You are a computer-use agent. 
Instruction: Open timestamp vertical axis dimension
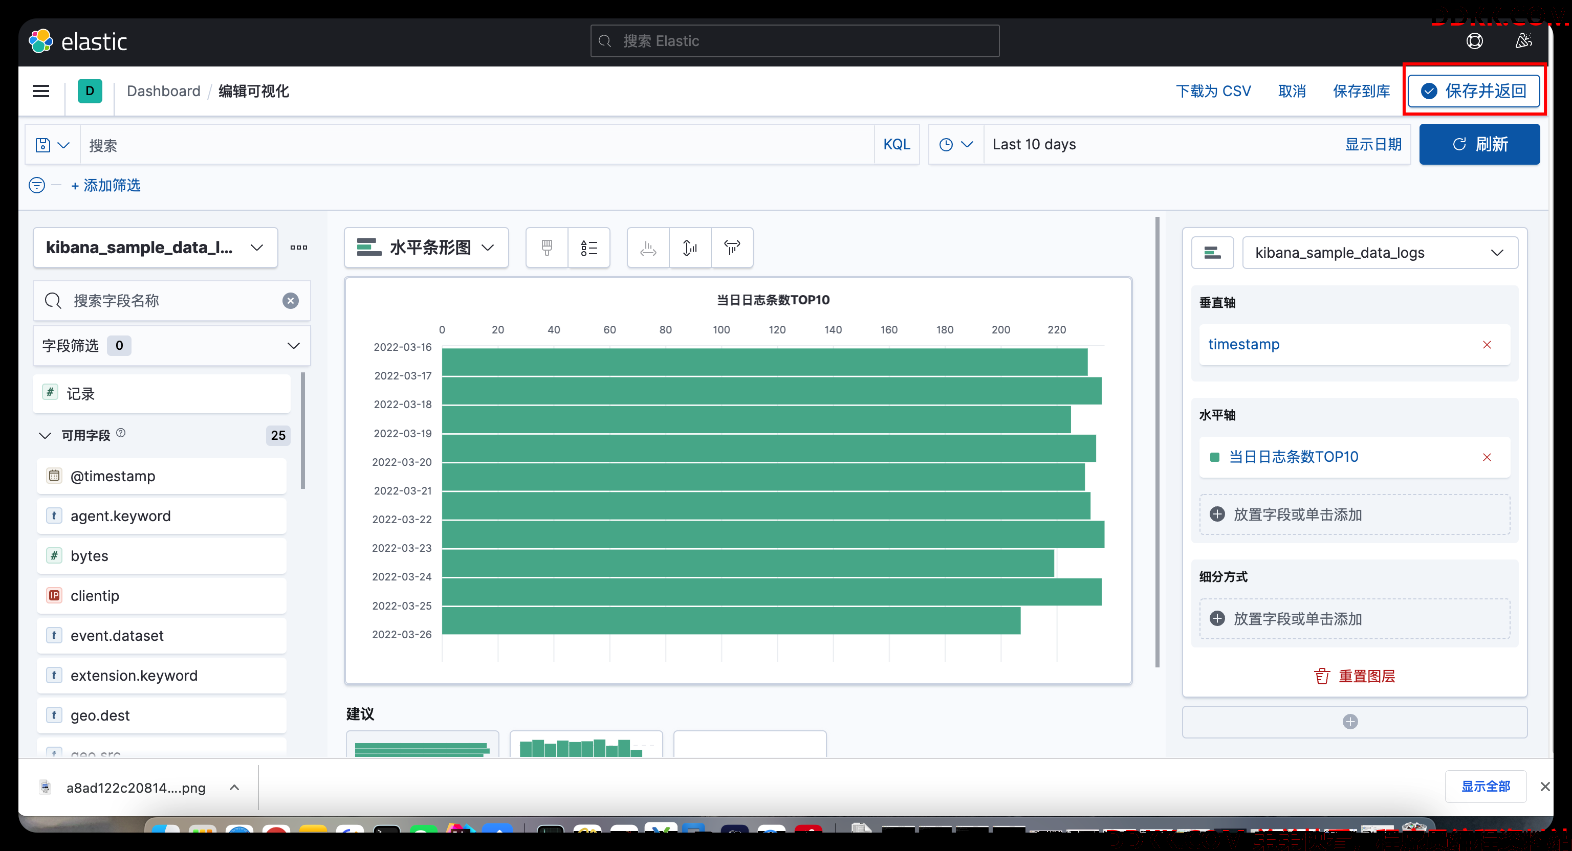pyautogui.click(x=1243, y=344)
